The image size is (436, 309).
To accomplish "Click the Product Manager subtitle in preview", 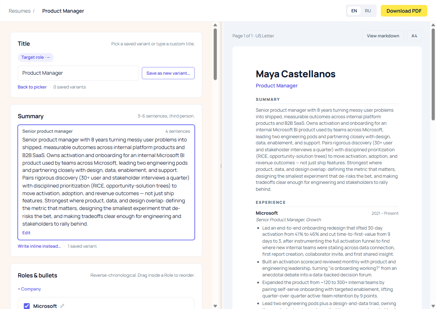I will point(276,86).
